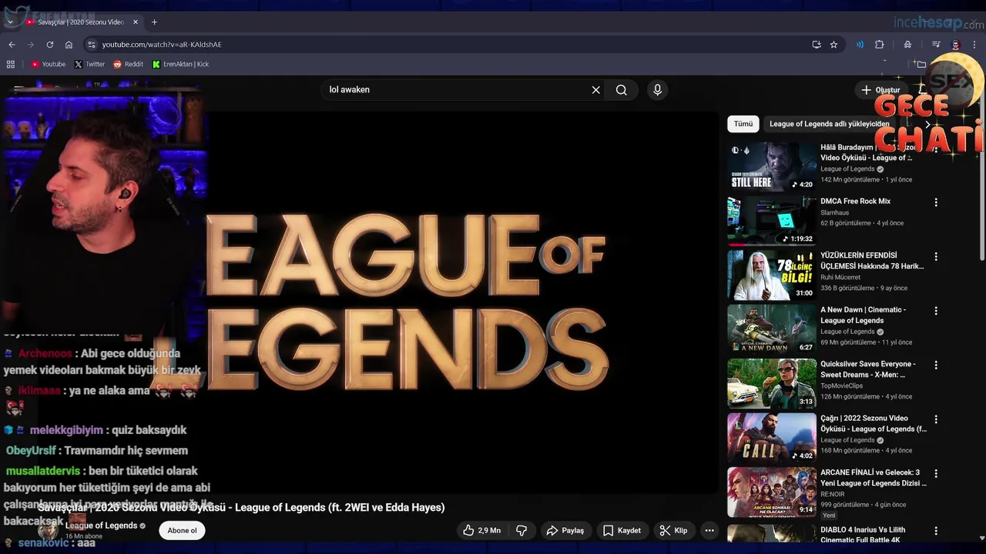The image size is (986, 554).
Task: Close the Savaşçılar video tab
Action: coord(136,22)
